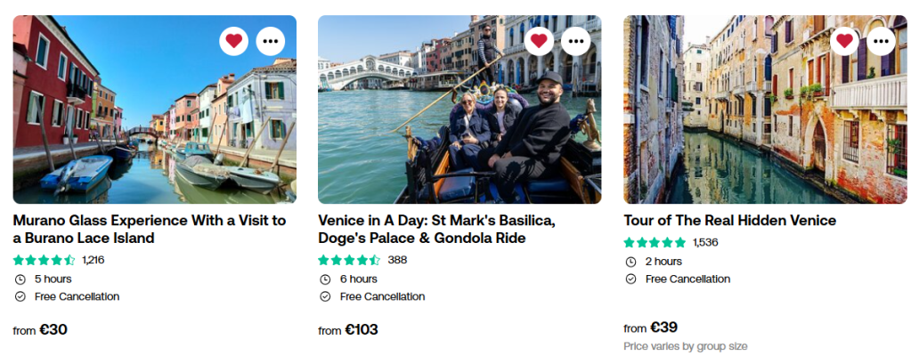
Task: Click star rating of Venice in A Day
Action: pos(349,260)
